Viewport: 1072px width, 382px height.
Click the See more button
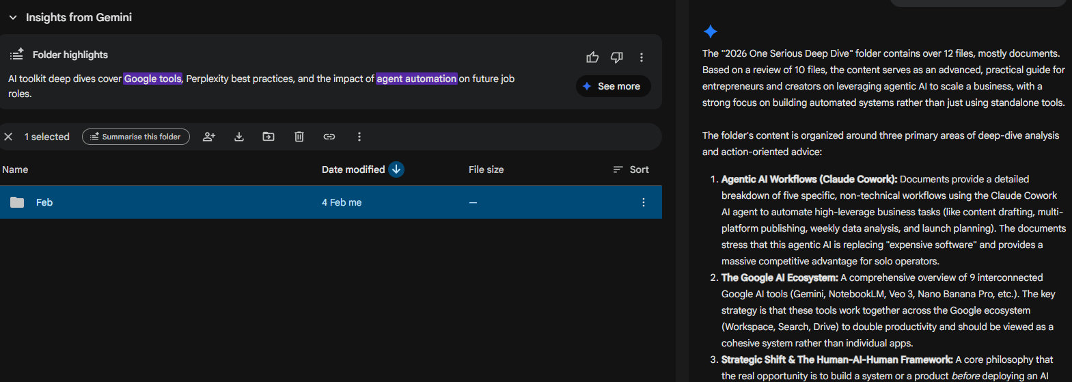[613, 86]
